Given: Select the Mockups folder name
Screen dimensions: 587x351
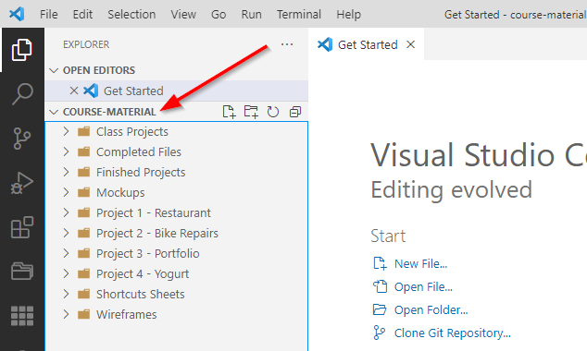Looking at the screenshot, I should click(x=120, y=193).
